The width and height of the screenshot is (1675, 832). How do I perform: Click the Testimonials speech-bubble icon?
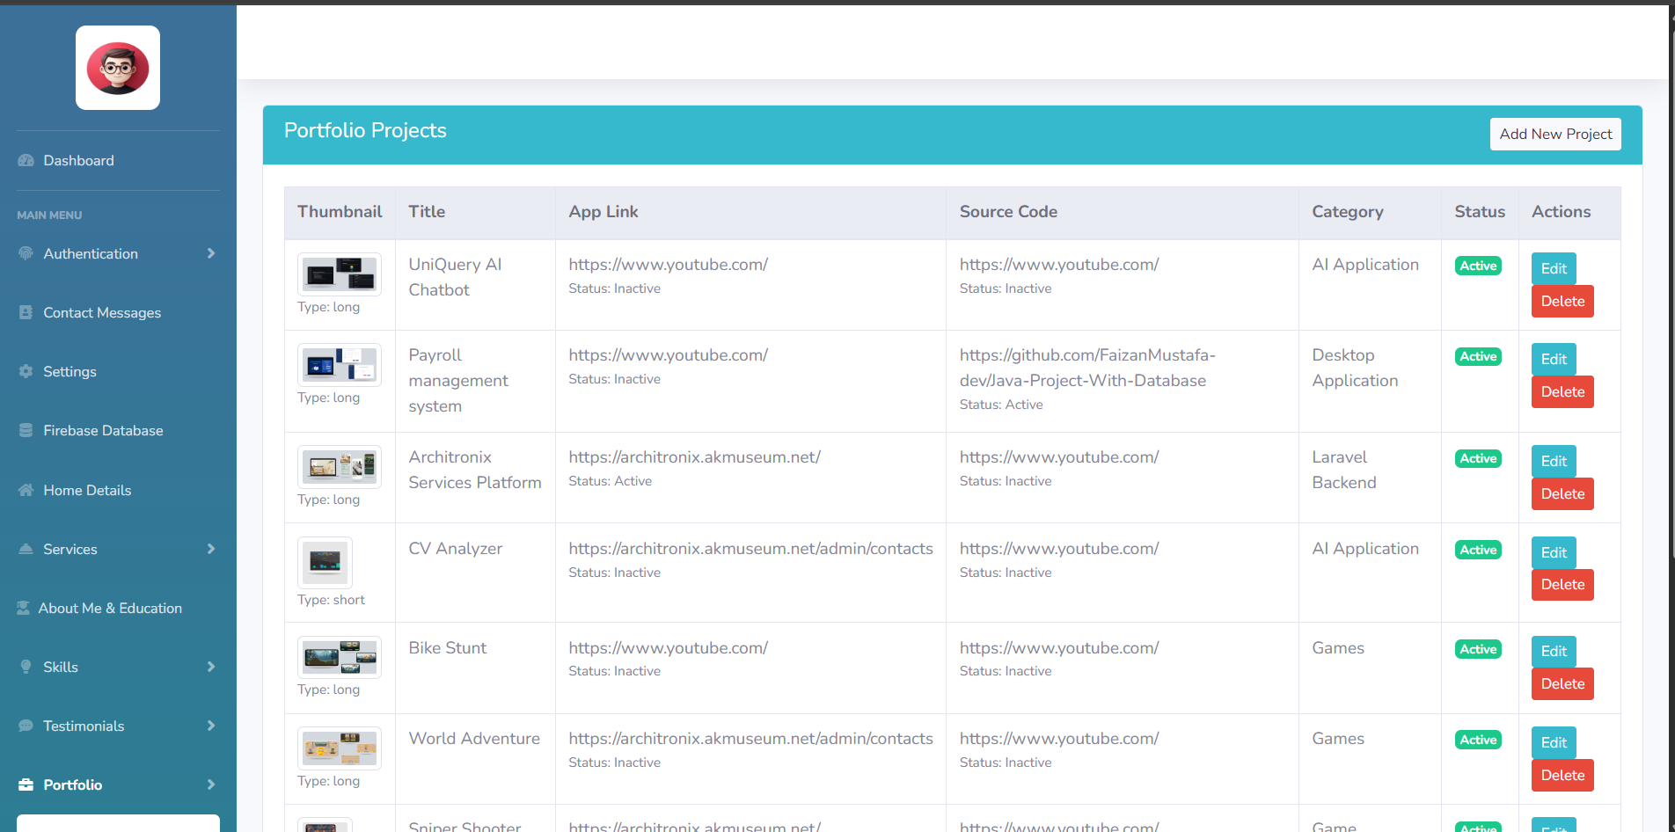26,726
